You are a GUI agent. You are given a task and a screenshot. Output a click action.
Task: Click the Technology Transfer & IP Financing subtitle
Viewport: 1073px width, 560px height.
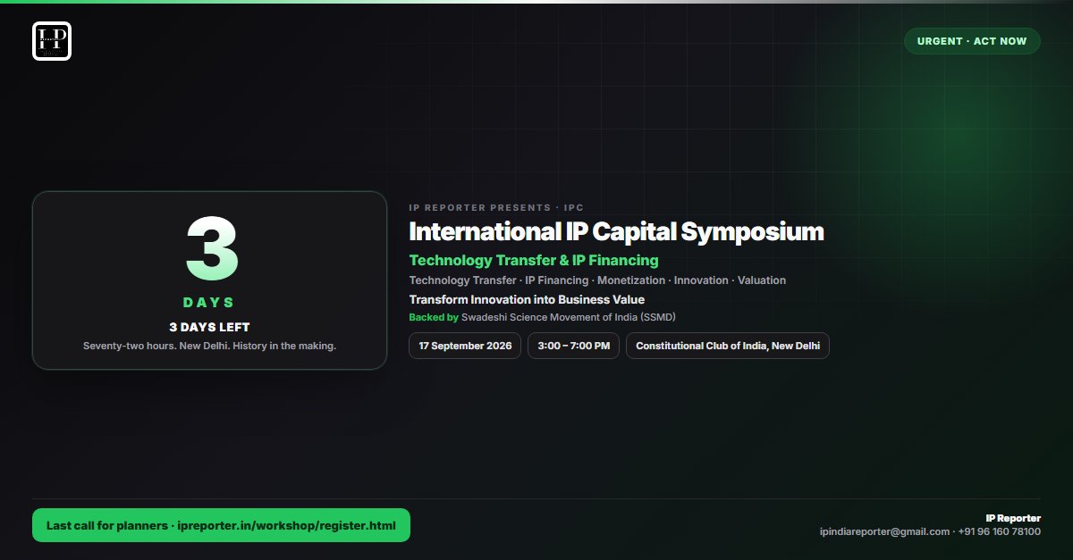pos(534,260)
